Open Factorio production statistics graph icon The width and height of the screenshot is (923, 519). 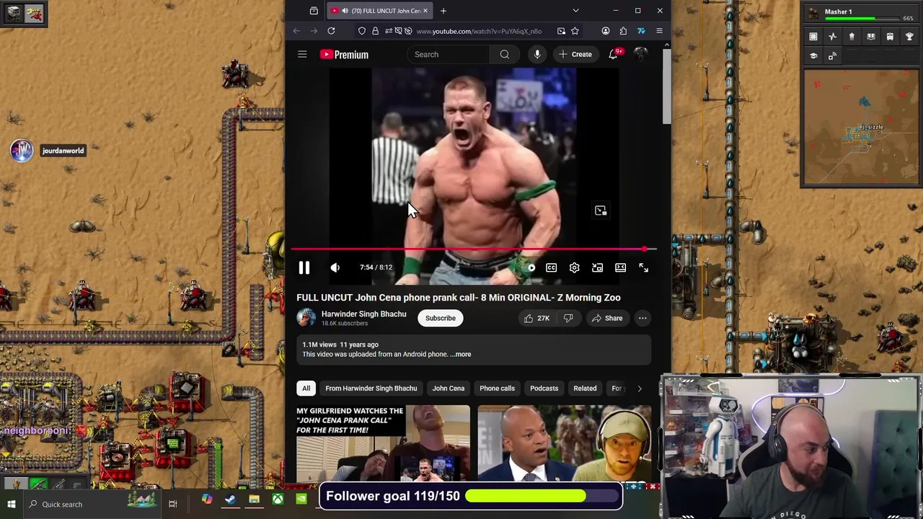pos(833,37)
